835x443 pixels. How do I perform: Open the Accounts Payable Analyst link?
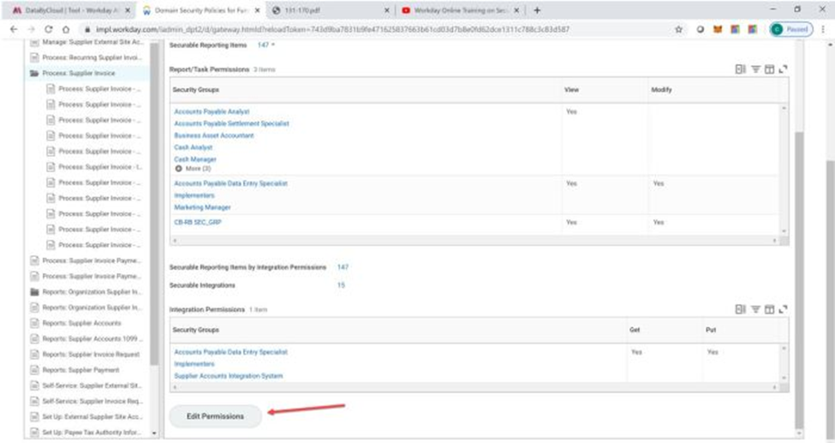pos(212,111)
